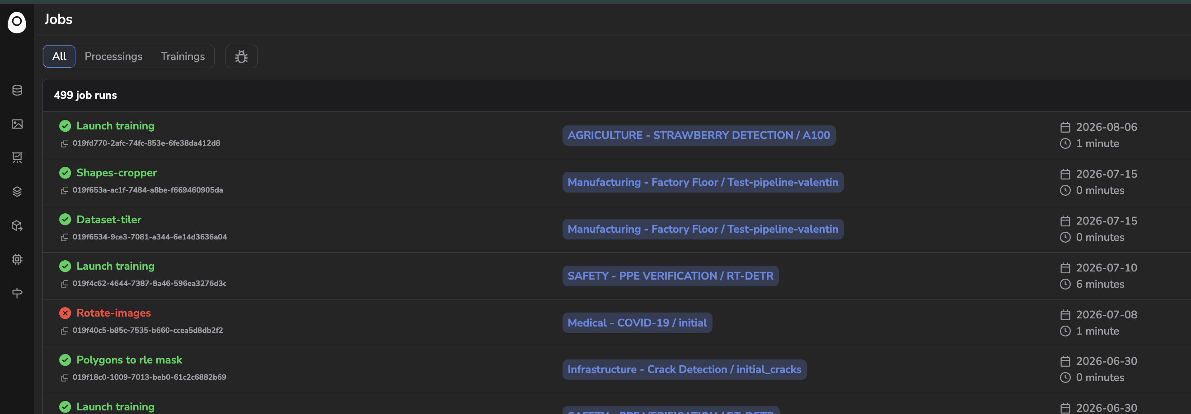Click the date 2026-07-15 in Shapes-cropper row
The width and height of the screenshot is (1191, 414).
(x=1107, y=174)
